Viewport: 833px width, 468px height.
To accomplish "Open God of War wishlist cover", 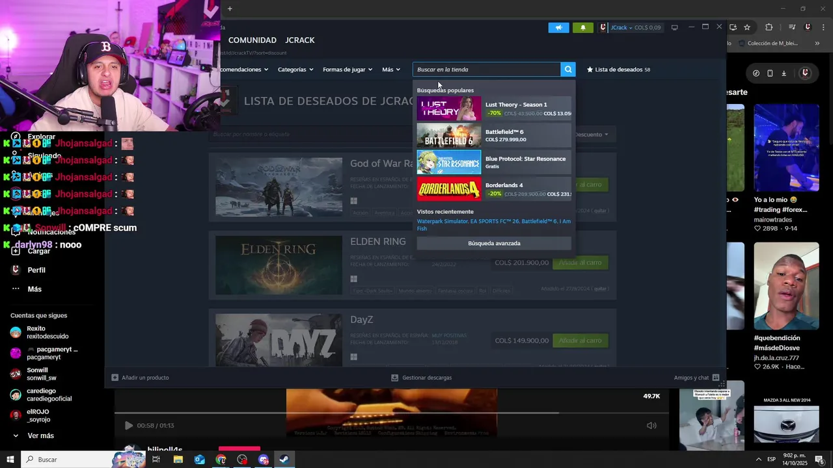I will (279, 187).
